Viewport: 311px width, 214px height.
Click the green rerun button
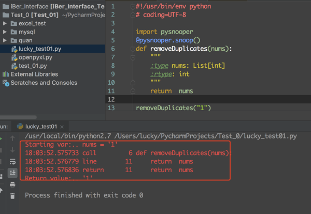pyautogui.click(x=1, y=139)
